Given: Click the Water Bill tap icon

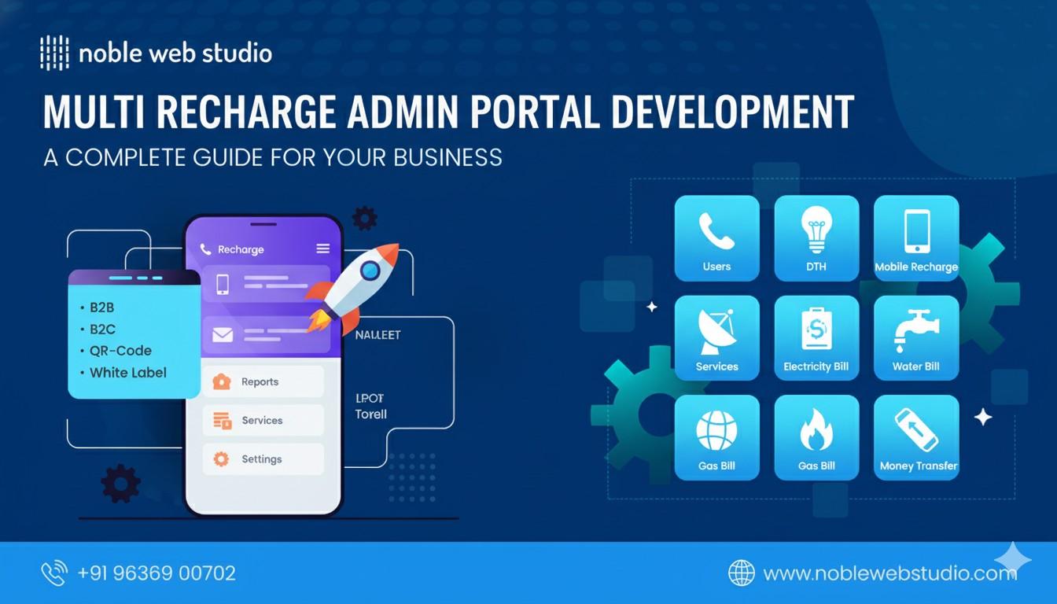Looking at the screenshot, I should pyautogui.click(x=915, y=337).
